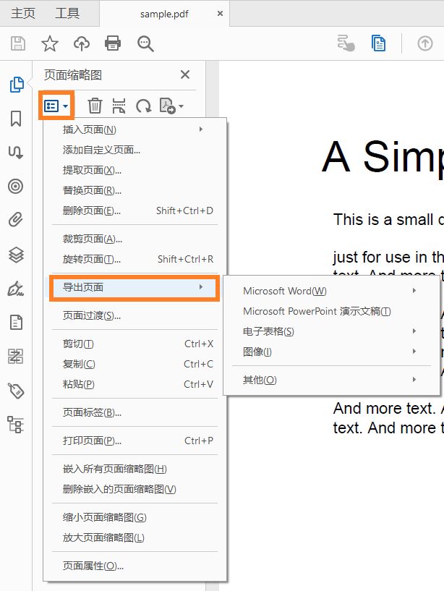
Task: Upload file with cloud icon
Action: click(x=82, y=43)
